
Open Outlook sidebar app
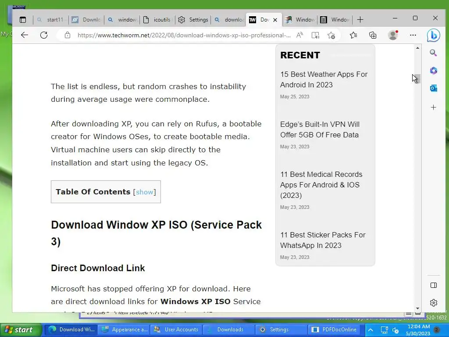pyautogui.click(x=433, y=88)
